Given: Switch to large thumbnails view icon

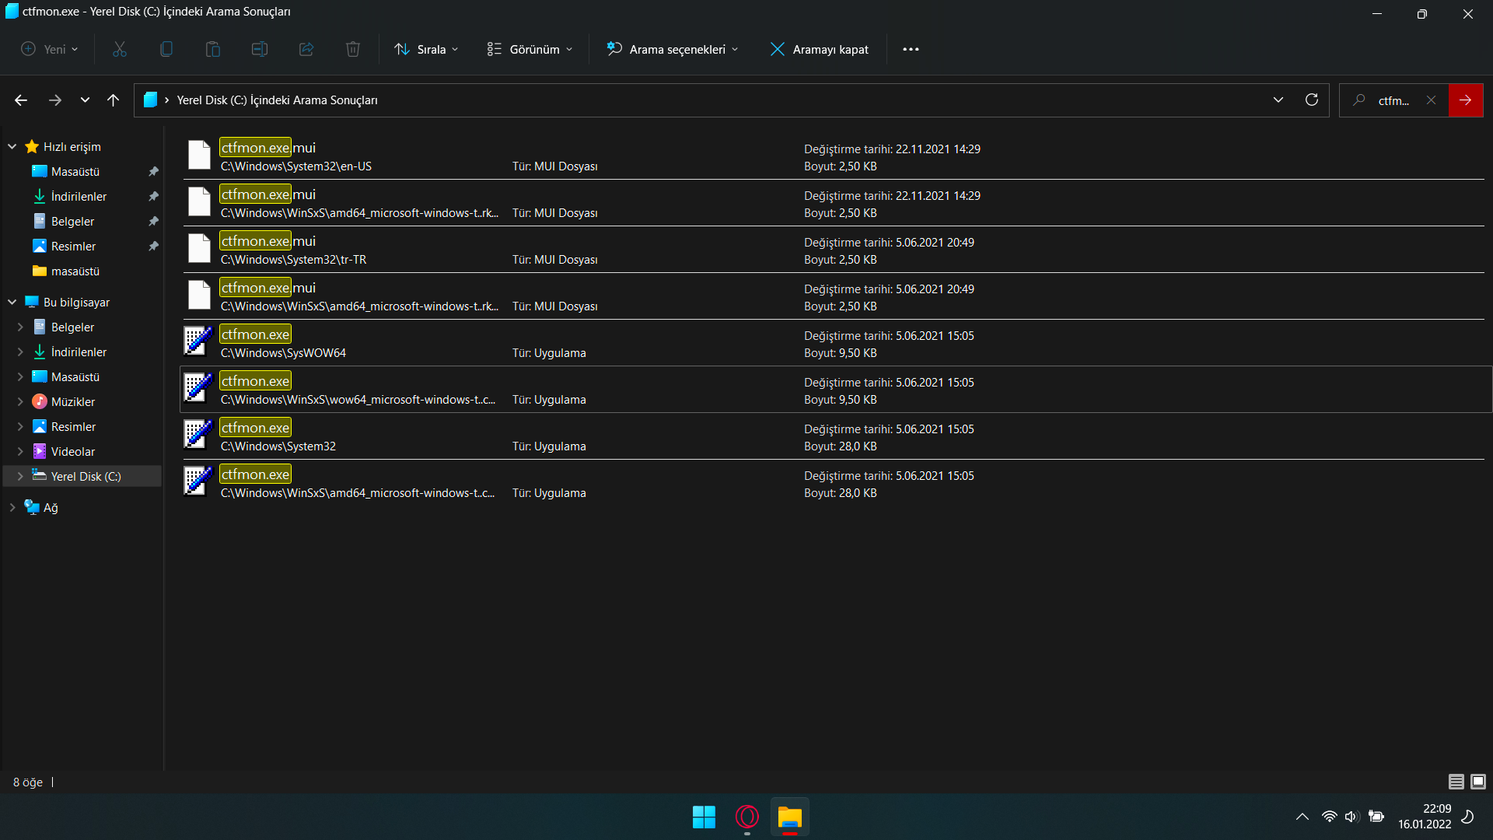Looking at the screenshot, I should point(1478,782).
